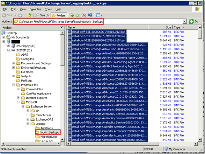Select the computer icon under My Documents
This screenshot has width=205, height=154.
[x=9, y=42]
